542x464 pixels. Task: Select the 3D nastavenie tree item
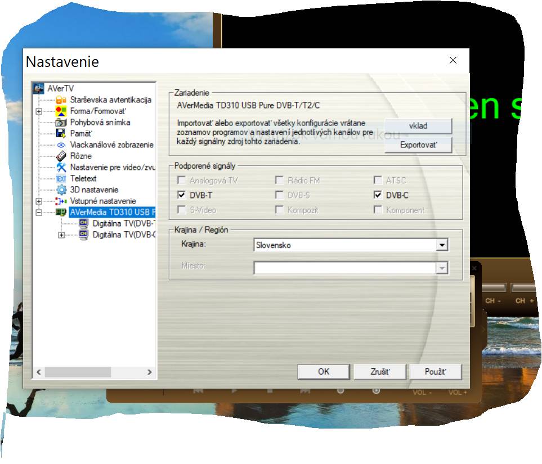(x=94, y=190)
